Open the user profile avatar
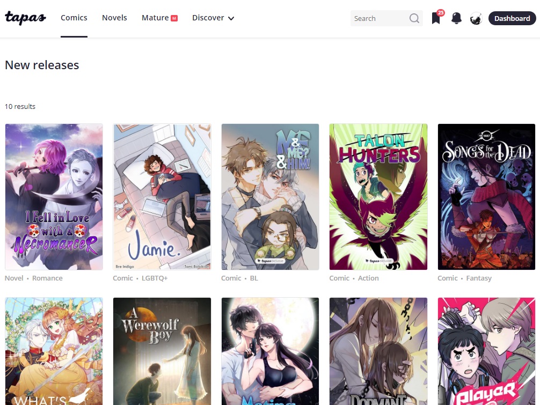 (x=476, y=19)
